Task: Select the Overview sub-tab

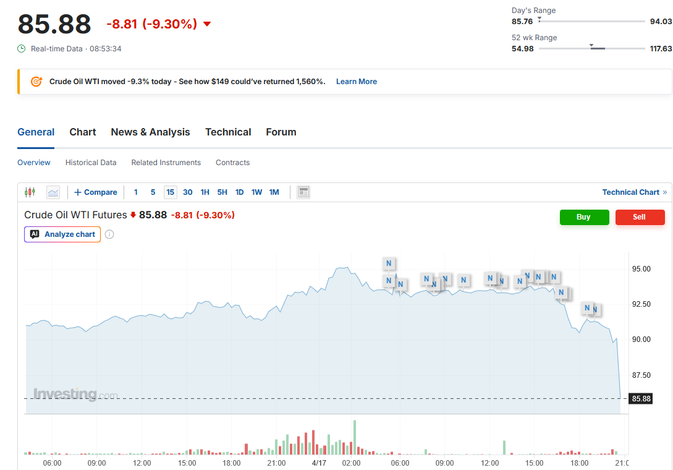Action: pos(33,163)
